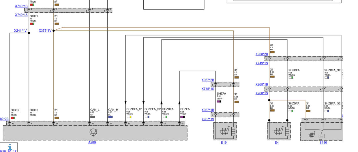Image resolution: width=358 pixels, height=152 pixels.
Task: Follow the X378*1V ground splice link
Action: pyautogui.click(x=45, y=31)
